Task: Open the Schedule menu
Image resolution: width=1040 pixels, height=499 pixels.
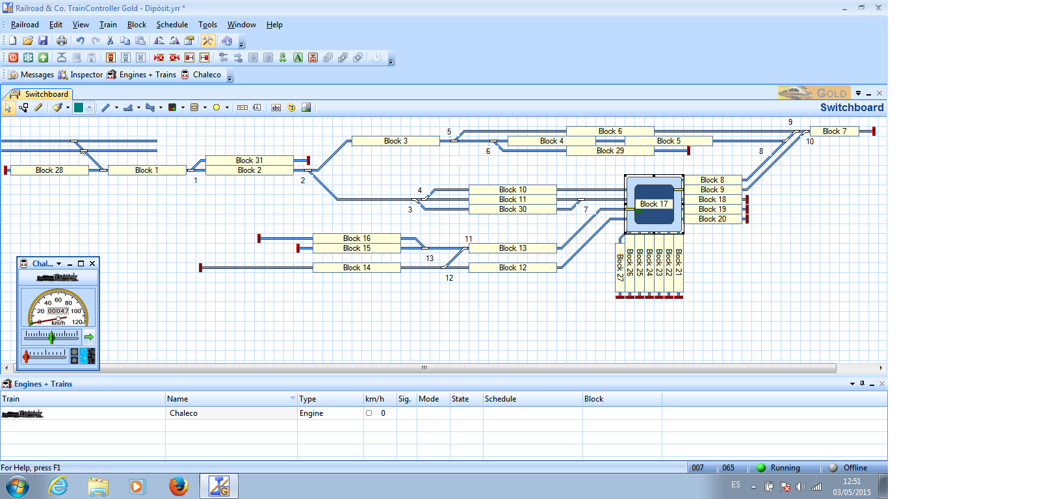Action: pos(172,25)
